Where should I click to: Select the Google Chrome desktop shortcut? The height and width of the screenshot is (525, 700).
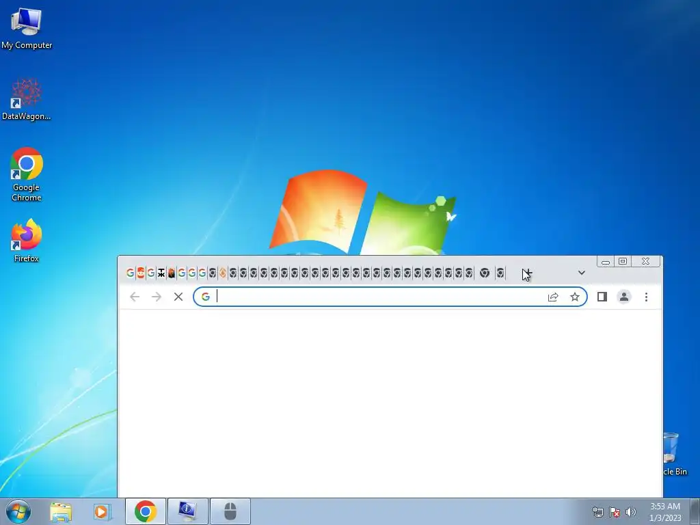(x=27, y=174)
